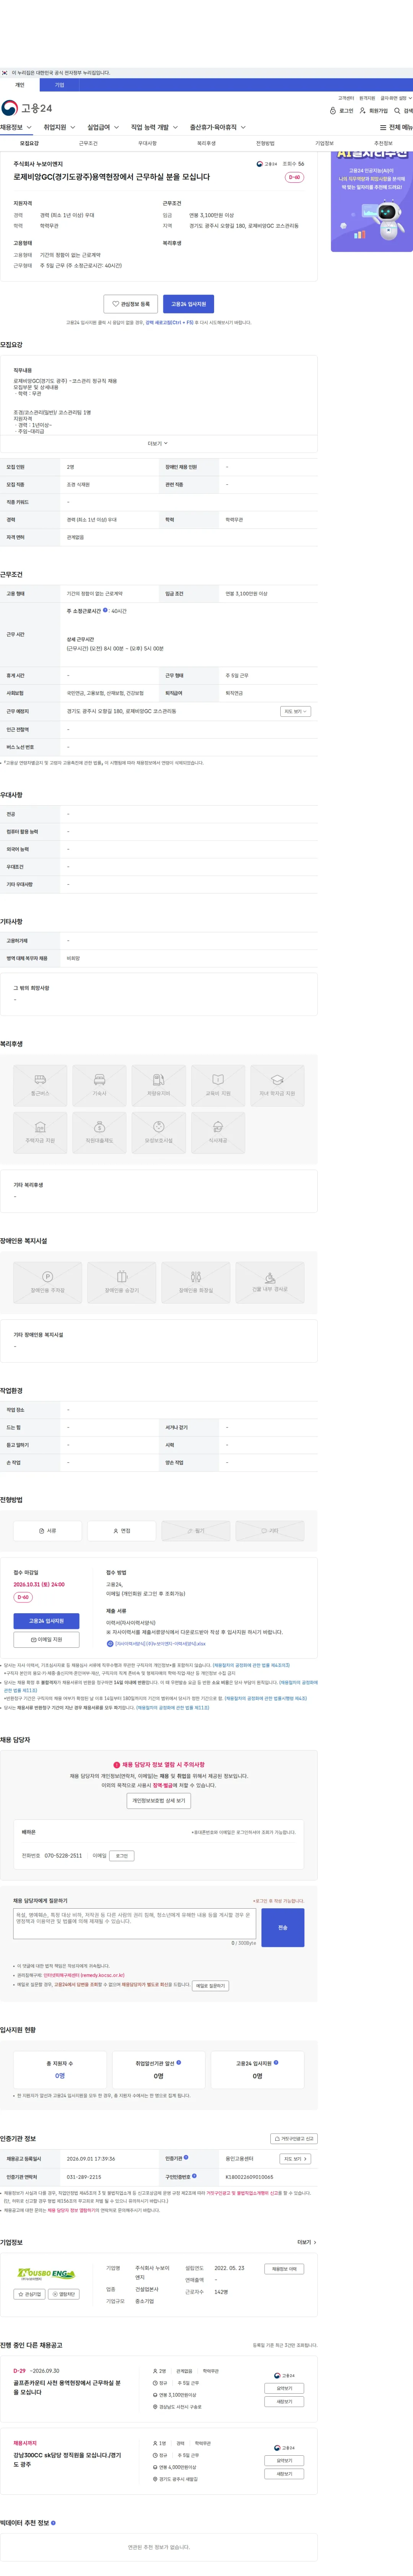
Task: Click 지도 보기 beside 근무 예정지
Action: [295, 711]
